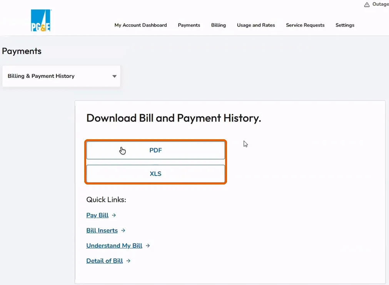Image resolution: width=389 pixels, height=285 pixels.
Task: Open the Bill Inserts link
Action: (x=102, y=230)
